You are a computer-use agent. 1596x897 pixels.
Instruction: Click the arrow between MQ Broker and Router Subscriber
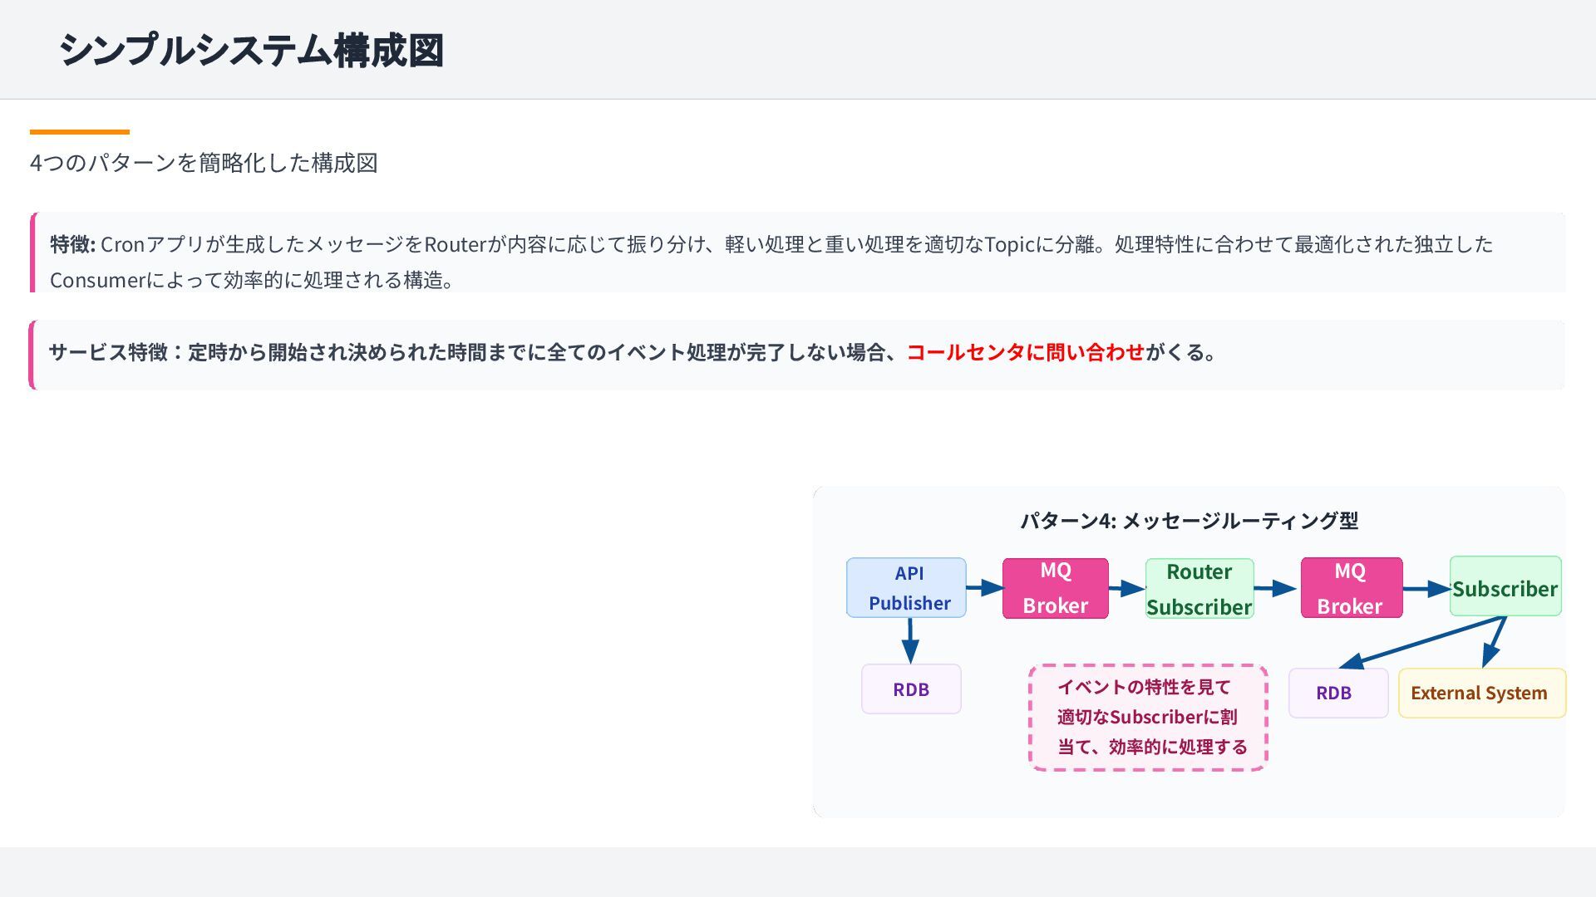click(1127, 589)
